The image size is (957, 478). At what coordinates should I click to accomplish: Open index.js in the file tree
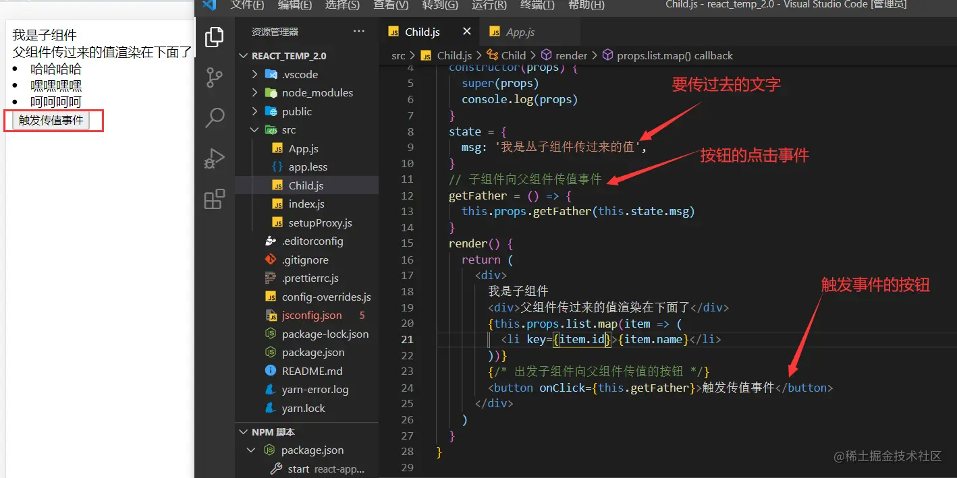(306, 204)
